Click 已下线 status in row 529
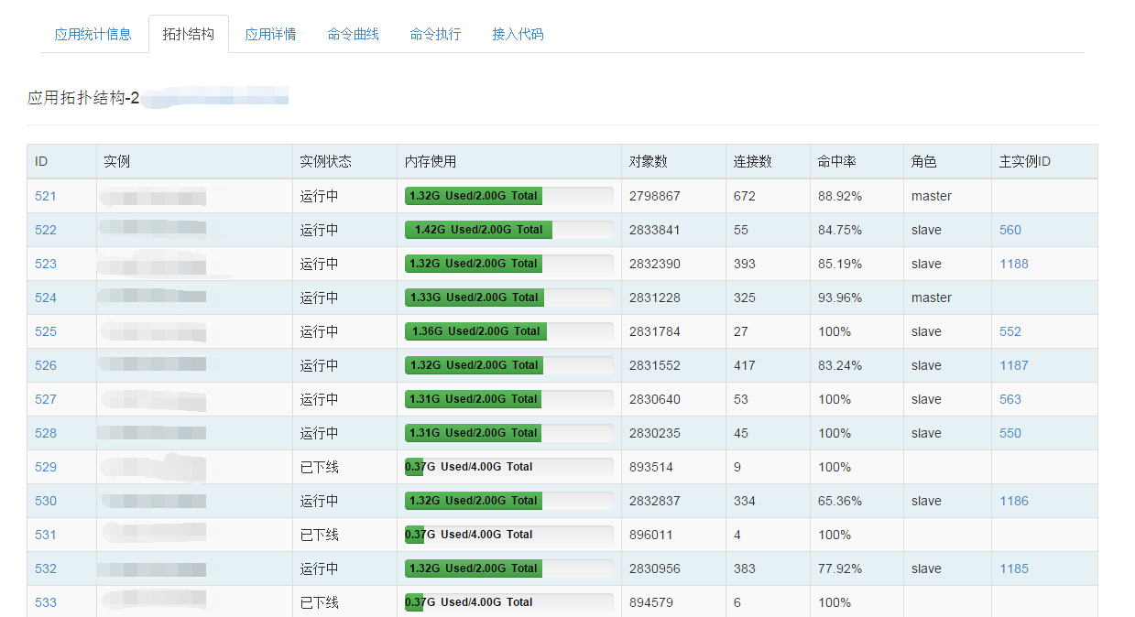 (x=320, y=467)
